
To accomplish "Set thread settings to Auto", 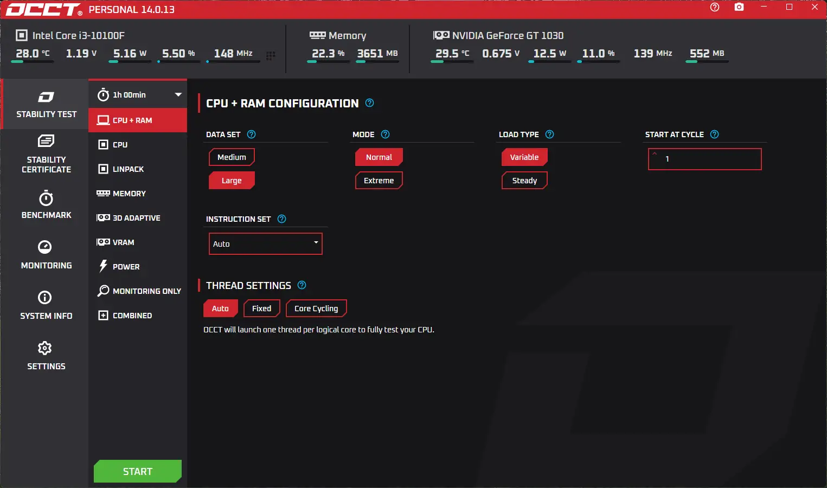I will [220, 309].
